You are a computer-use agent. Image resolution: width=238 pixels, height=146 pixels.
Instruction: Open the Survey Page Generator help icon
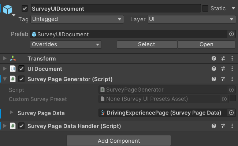pyautogui.click(x=214, y=79)
